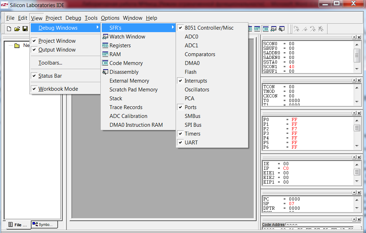
Task: Switch to the File tab in project window
Action: [18, 225]
